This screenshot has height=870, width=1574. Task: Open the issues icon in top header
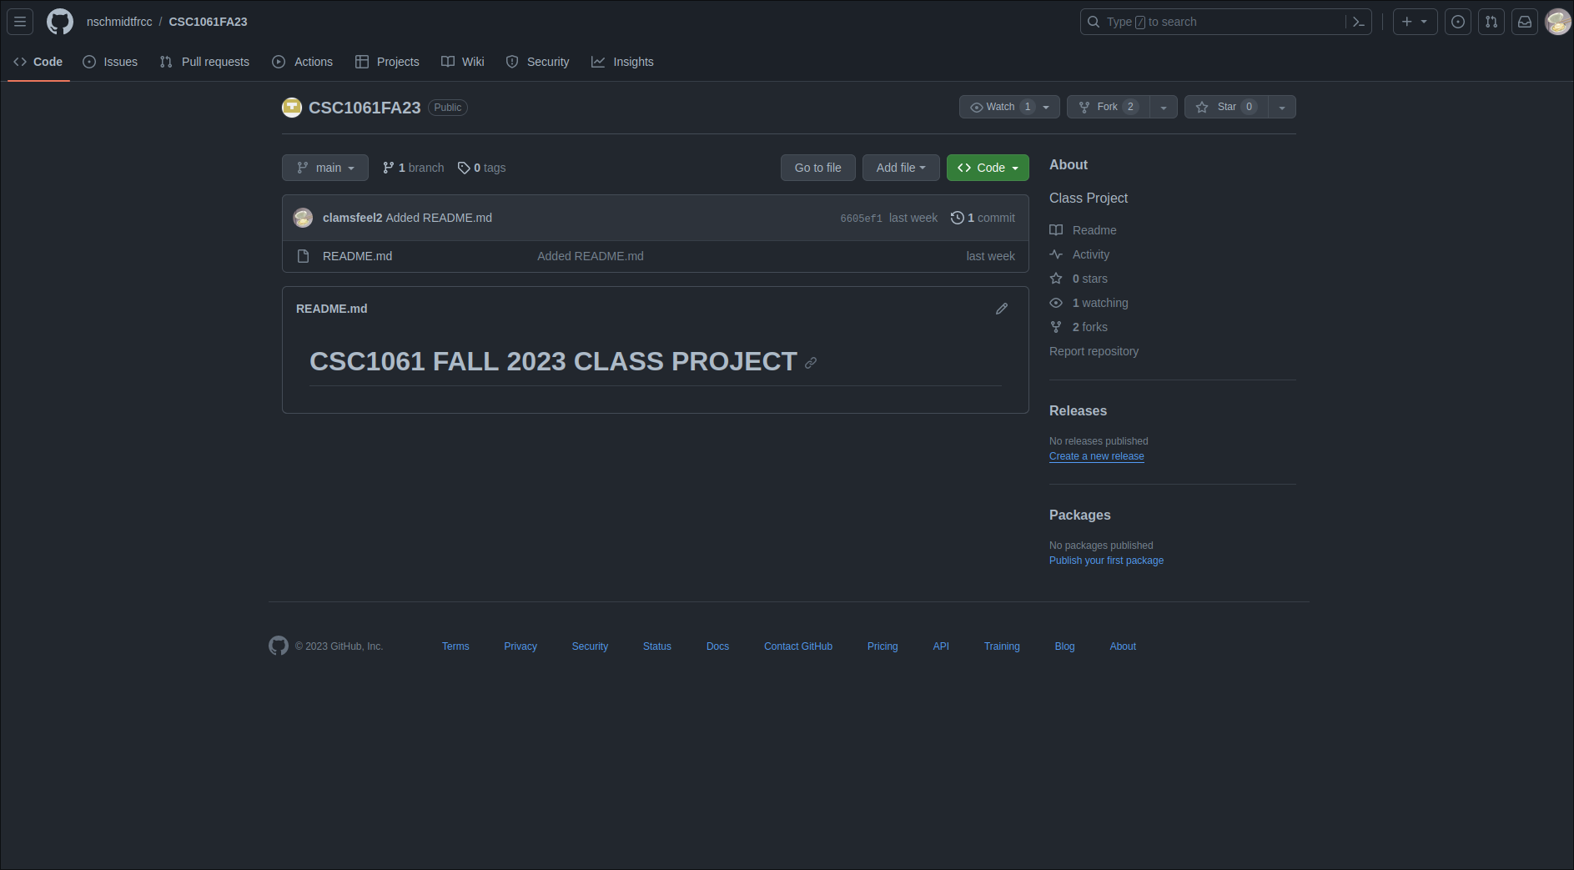tap(1458, 22)
